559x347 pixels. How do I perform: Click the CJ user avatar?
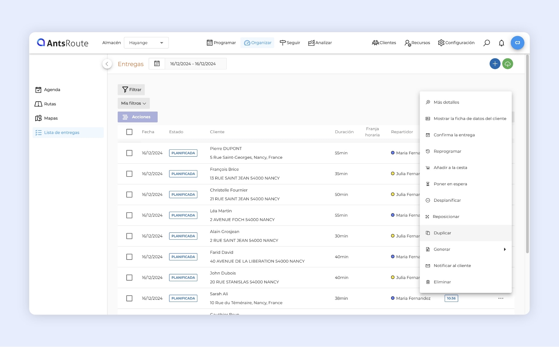click(517, 43)
